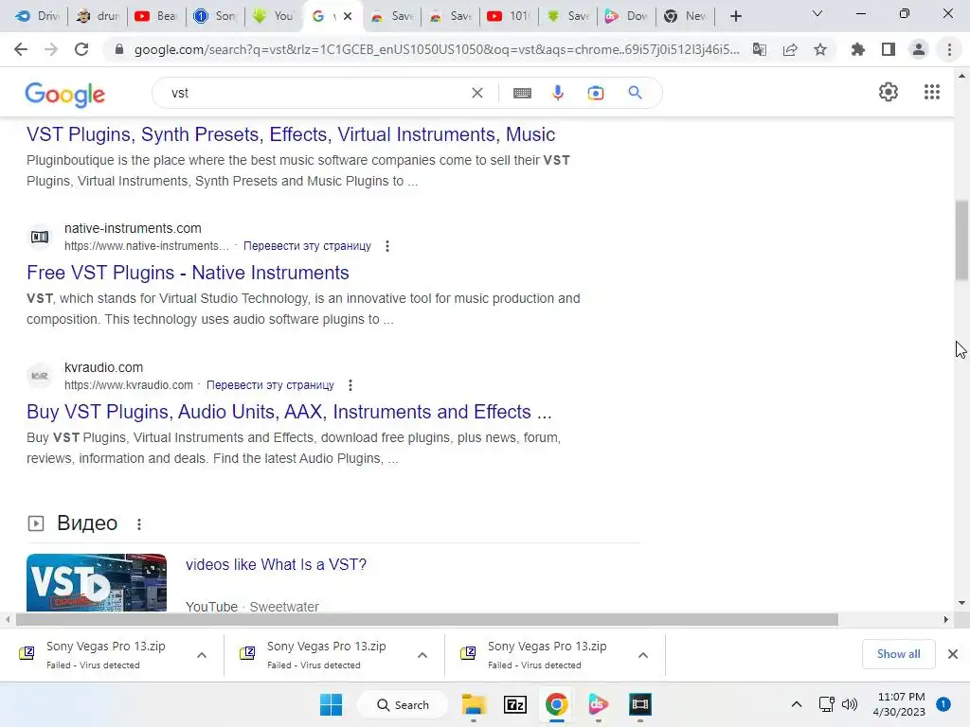970x727 pixels.
Task: Open File Explorer from taskbar
Action: (474, 704)
